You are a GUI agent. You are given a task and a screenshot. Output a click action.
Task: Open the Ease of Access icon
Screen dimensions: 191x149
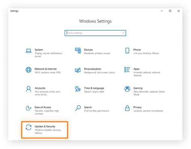coord(29,108)
